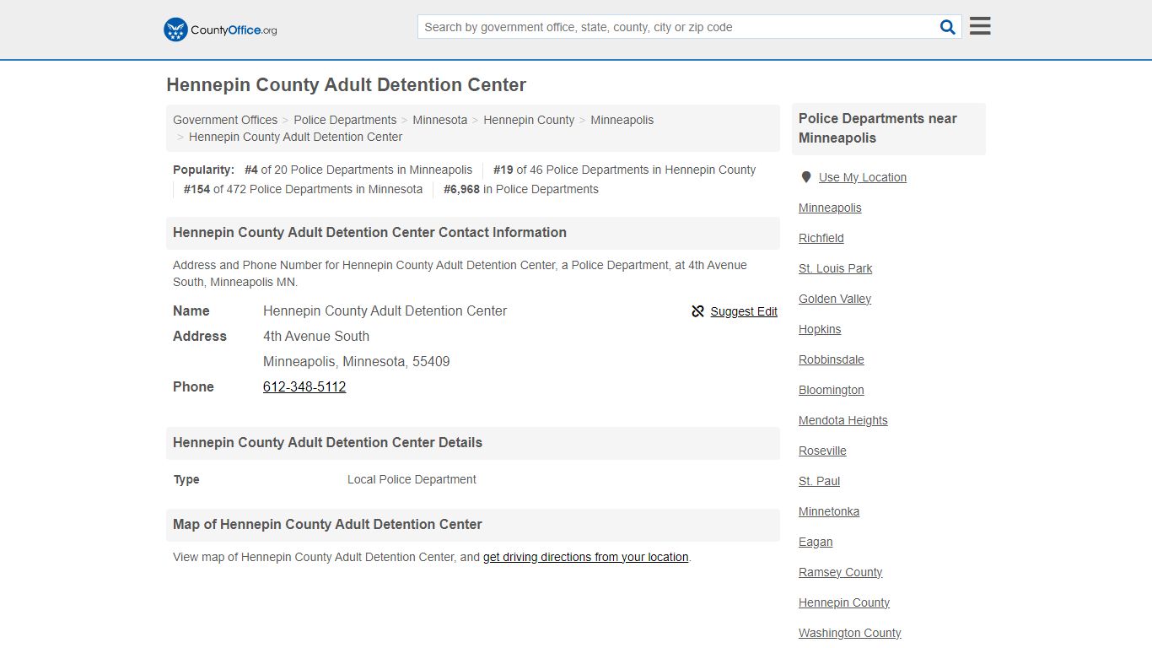
Task: Open Robbinsdale link
Action: coord(832,359)
